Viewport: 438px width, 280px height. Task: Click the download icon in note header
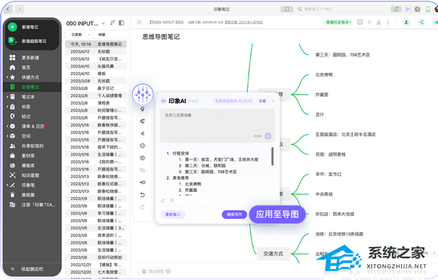(x=378, y=23)
